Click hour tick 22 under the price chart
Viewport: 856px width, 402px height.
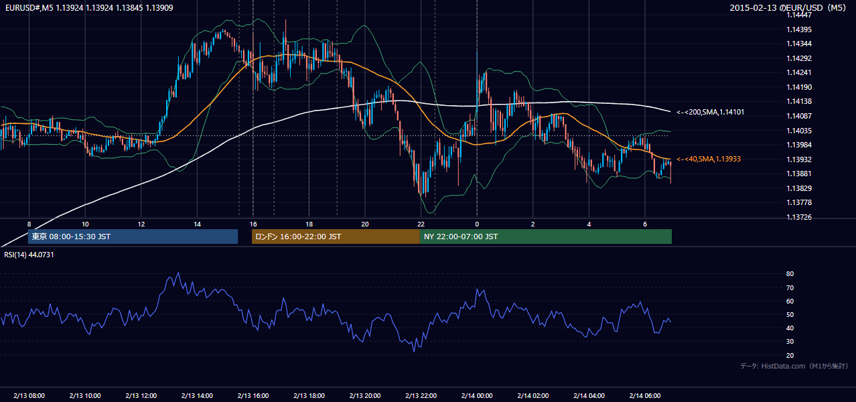[421, 224]
